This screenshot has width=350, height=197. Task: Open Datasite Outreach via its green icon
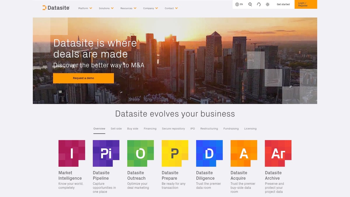click(140, 152)
